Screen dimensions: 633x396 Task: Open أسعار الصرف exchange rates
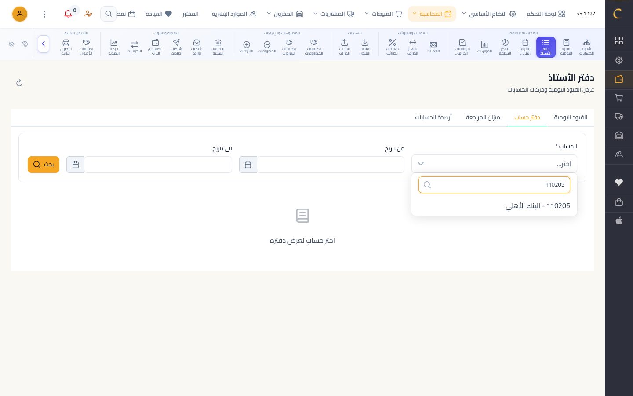(413, 47)
